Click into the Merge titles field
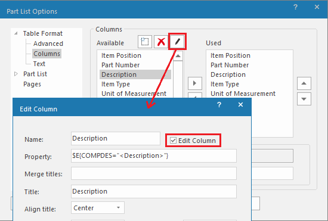 point(154,173)
